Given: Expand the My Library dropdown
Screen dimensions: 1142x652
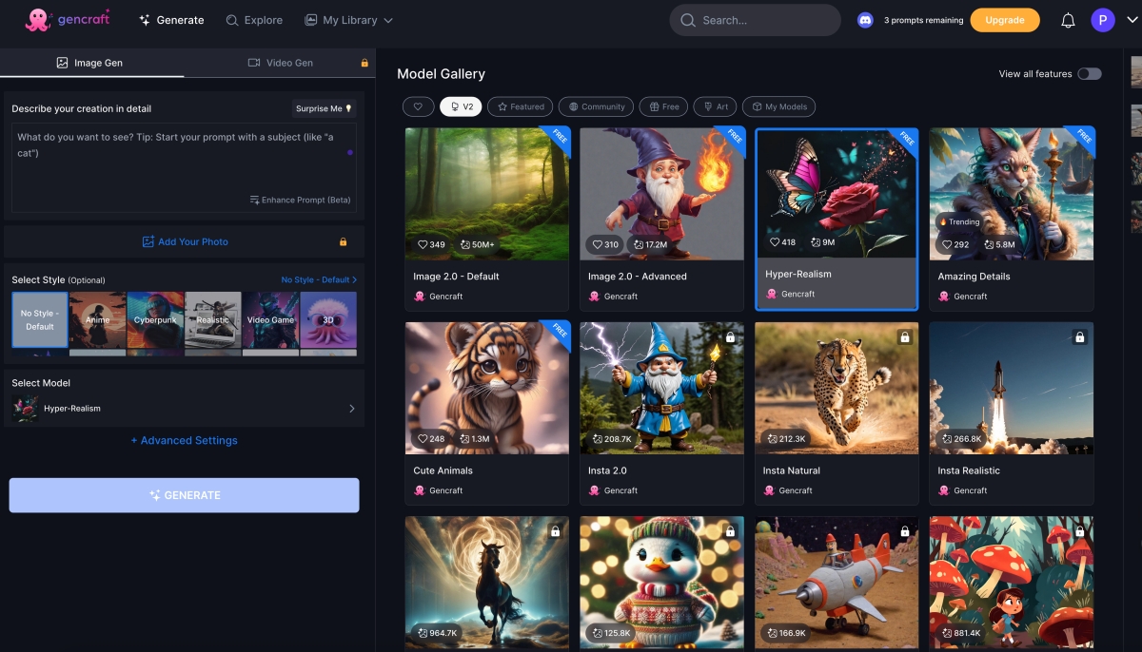Looking at the screenshot, I should pos(348,20).
